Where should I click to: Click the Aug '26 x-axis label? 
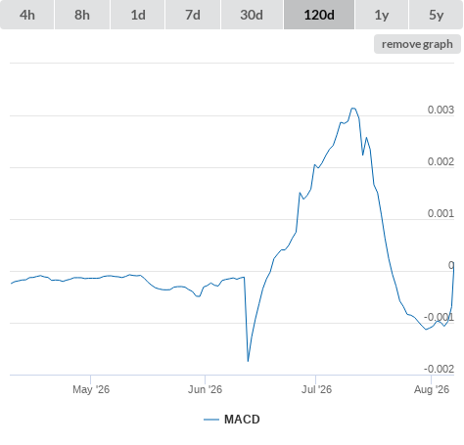coord(432,389)
